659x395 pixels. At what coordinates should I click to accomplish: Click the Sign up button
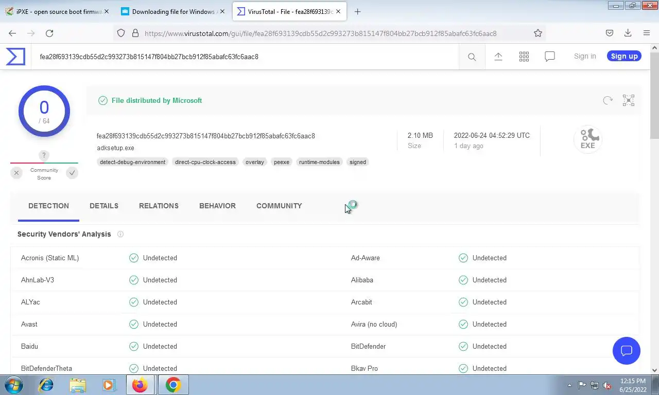(624, 56)
